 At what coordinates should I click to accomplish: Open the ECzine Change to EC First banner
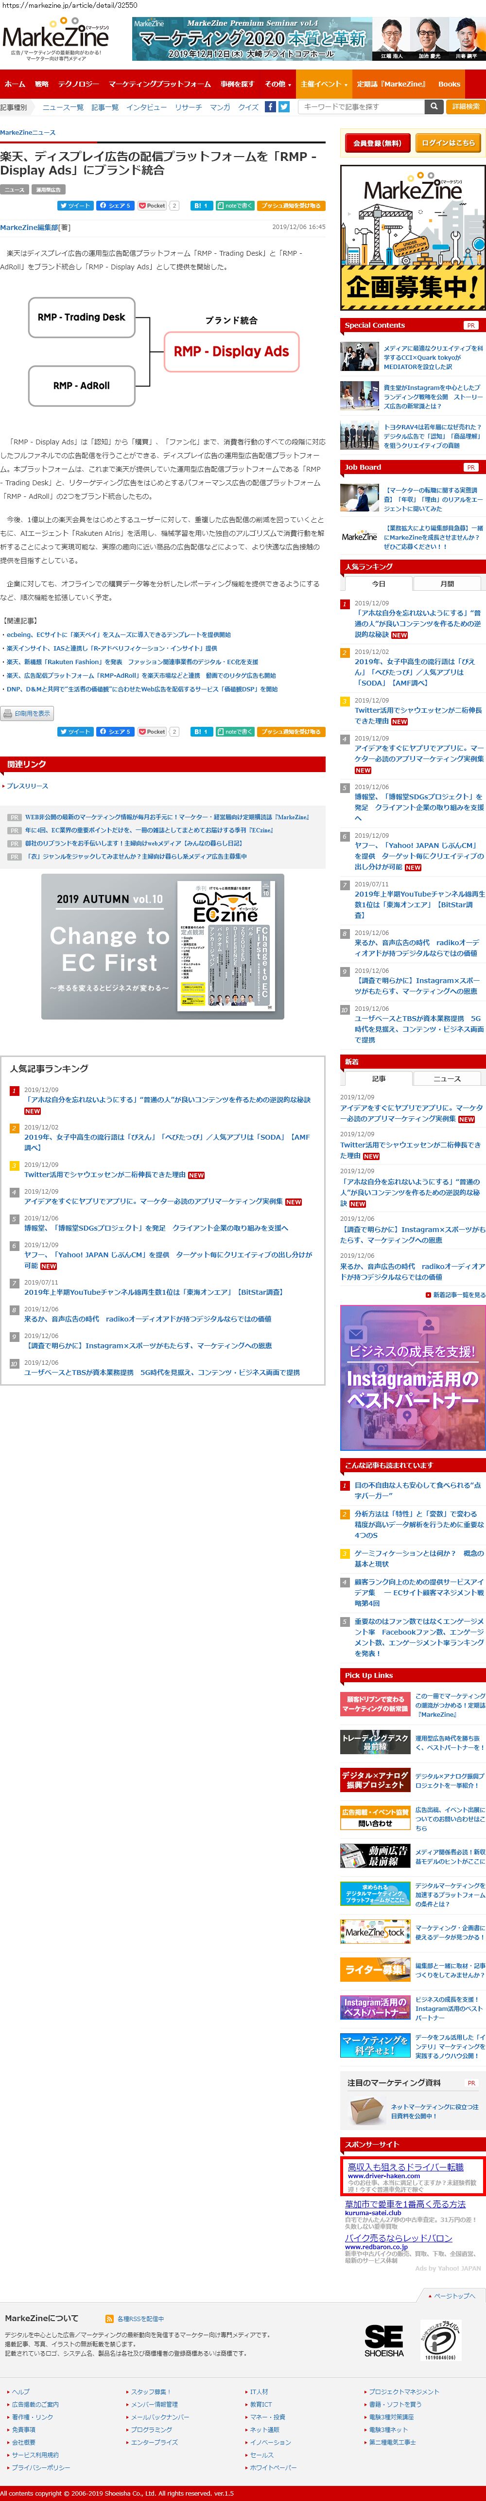pos(163,946)
